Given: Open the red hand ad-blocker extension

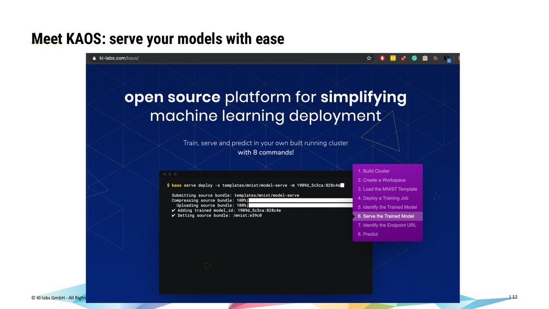Looking at the screenshot, I should 382,58.
